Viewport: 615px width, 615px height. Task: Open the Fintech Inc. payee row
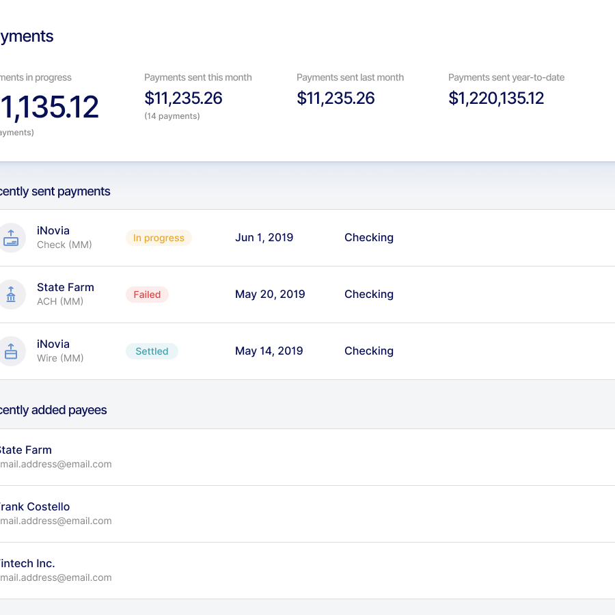click(x=307, y=571)
